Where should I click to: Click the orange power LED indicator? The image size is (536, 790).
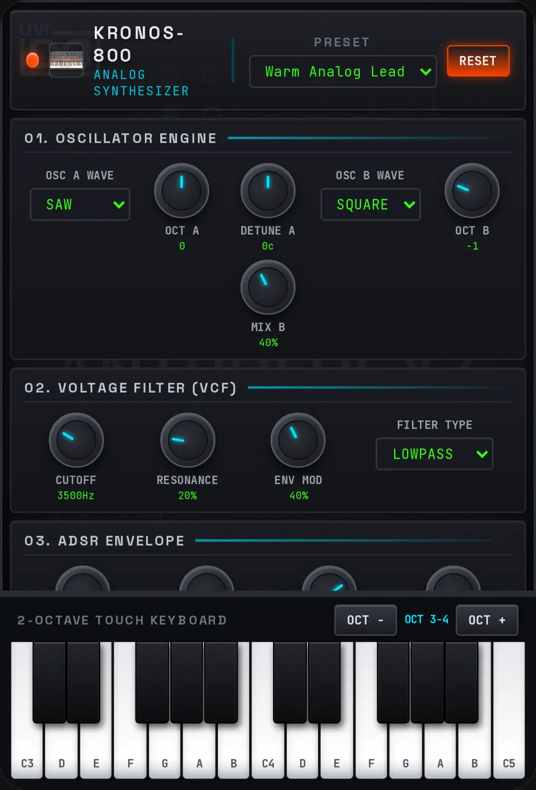pos(33,60)
